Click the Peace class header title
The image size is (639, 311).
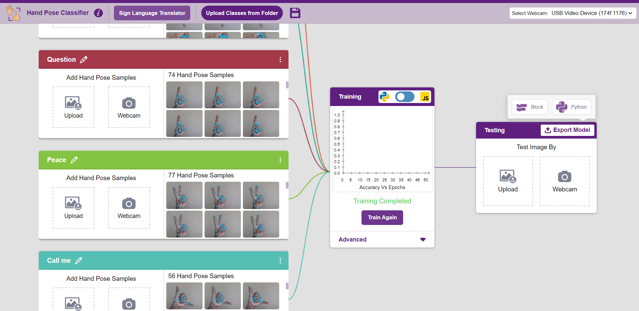coord(57,160)
